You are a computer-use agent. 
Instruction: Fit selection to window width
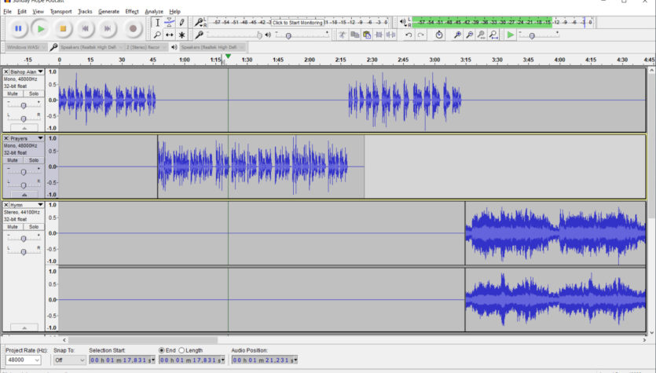(x=482, y=35)
